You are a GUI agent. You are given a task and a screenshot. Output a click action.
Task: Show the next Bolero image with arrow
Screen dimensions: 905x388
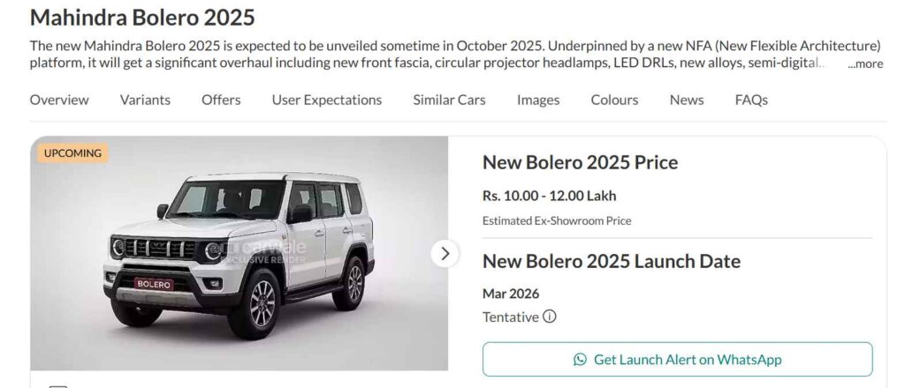[x=445, y=254]
